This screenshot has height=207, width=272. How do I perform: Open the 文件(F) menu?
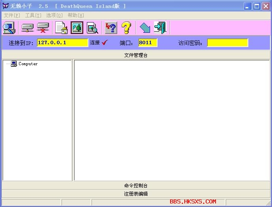(12, 15)
